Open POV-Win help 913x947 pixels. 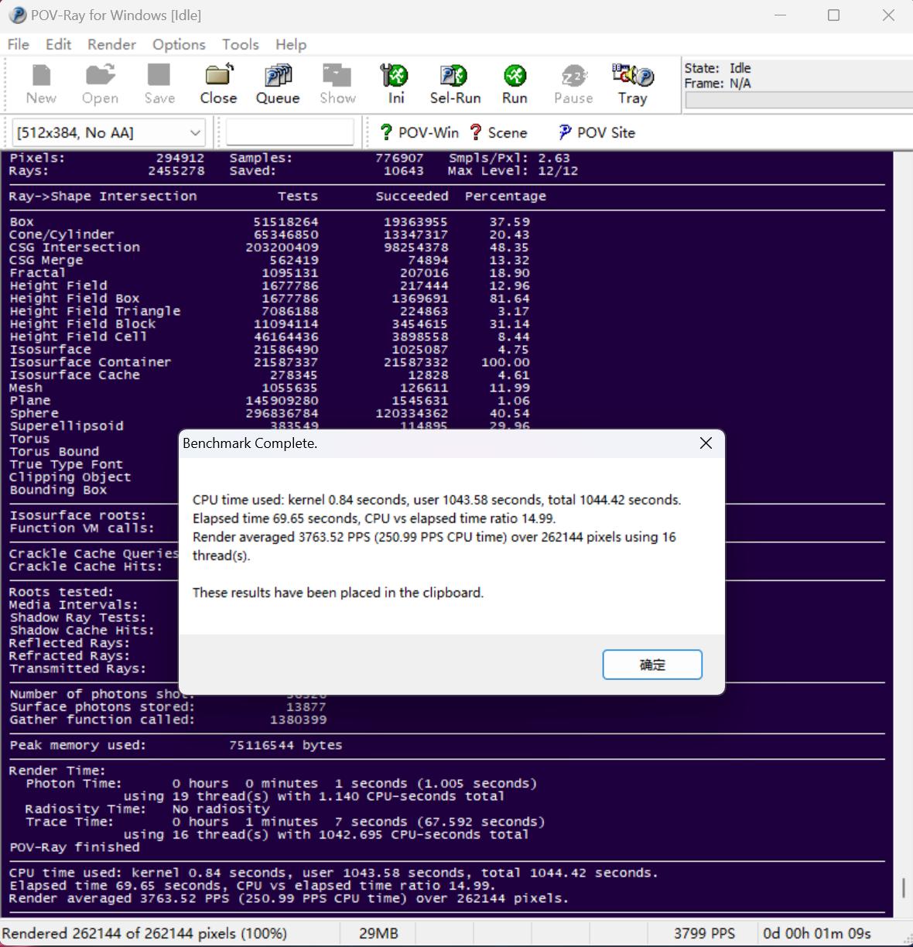click(419, 132)
